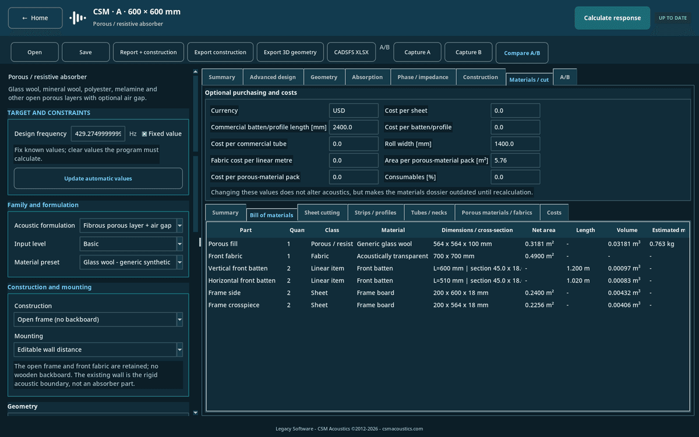Open the Phase / impedance tab
Screen dimensions: 699x437
(x=423, y=77)
